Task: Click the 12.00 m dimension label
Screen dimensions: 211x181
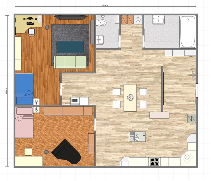Action: coord(105,5)
